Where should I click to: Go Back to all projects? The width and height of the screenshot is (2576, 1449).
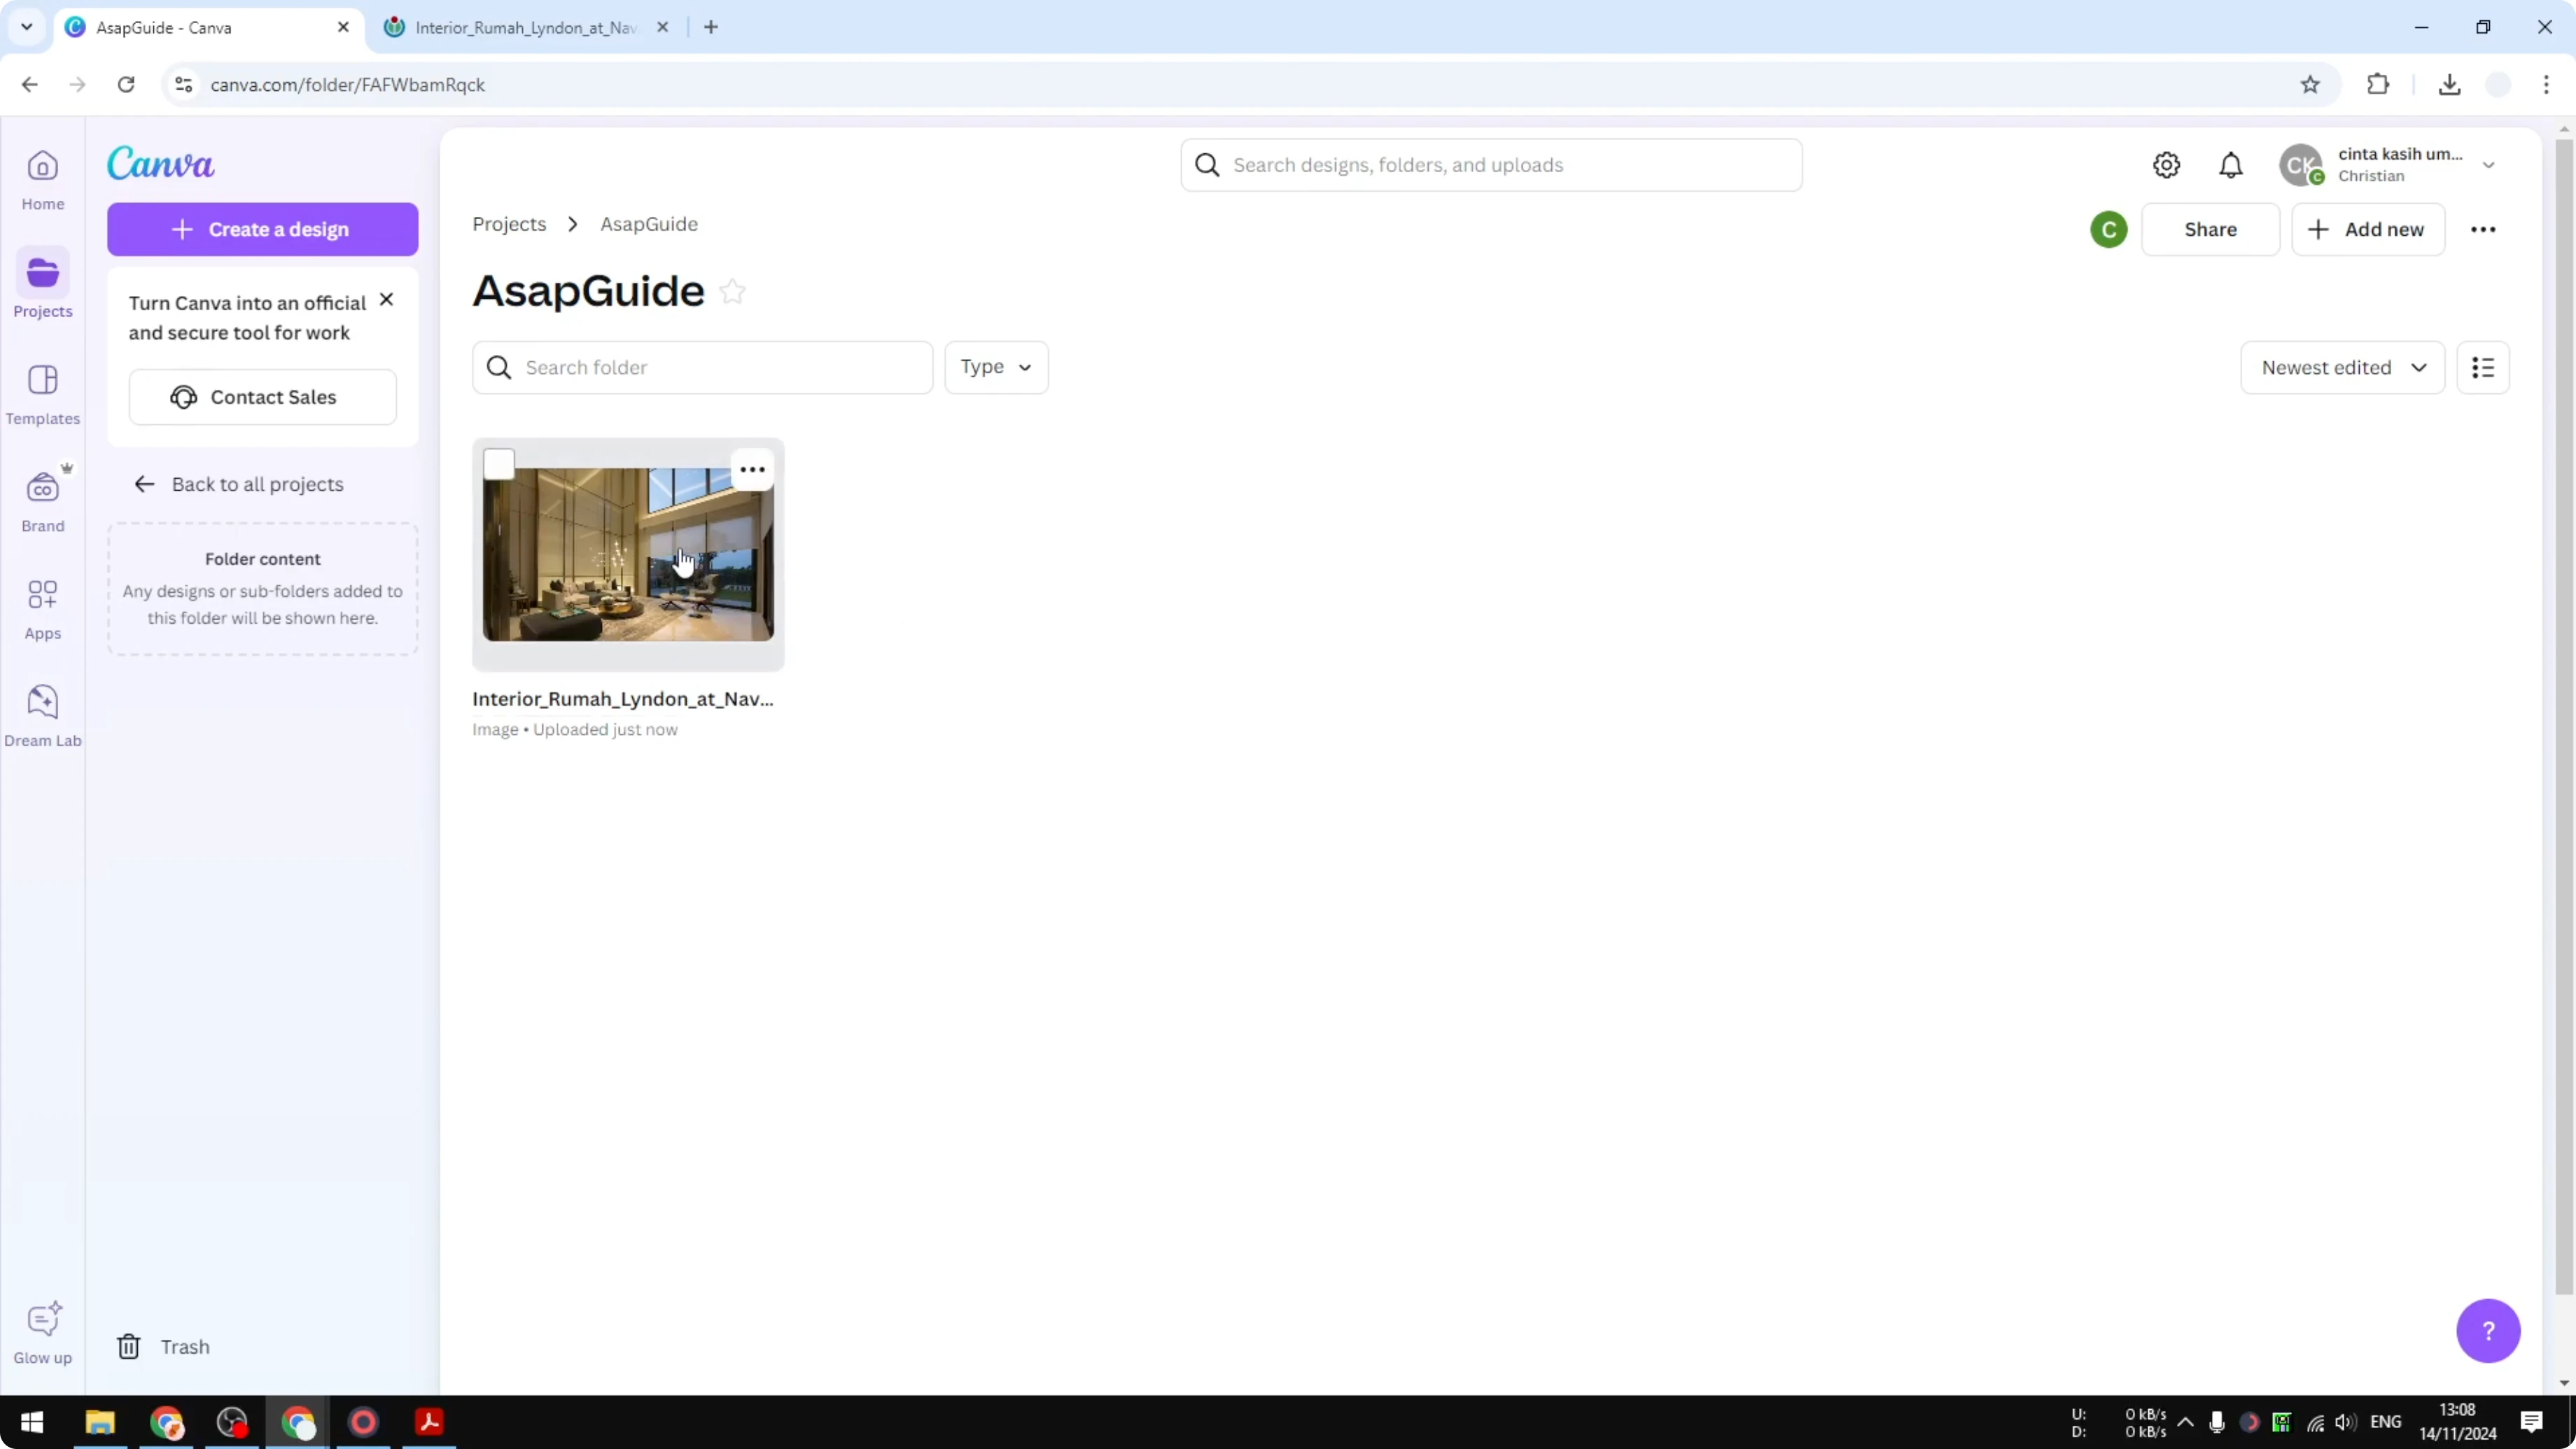click(x=240, y=484)
